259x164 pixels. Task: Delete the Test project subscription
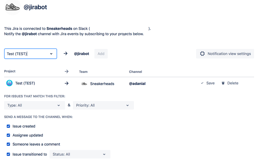pyautogui.click(x=230, y=83)
